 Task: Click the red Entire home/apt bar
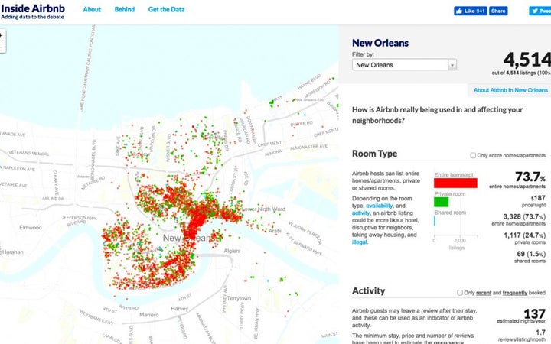[x=455, y=183]
